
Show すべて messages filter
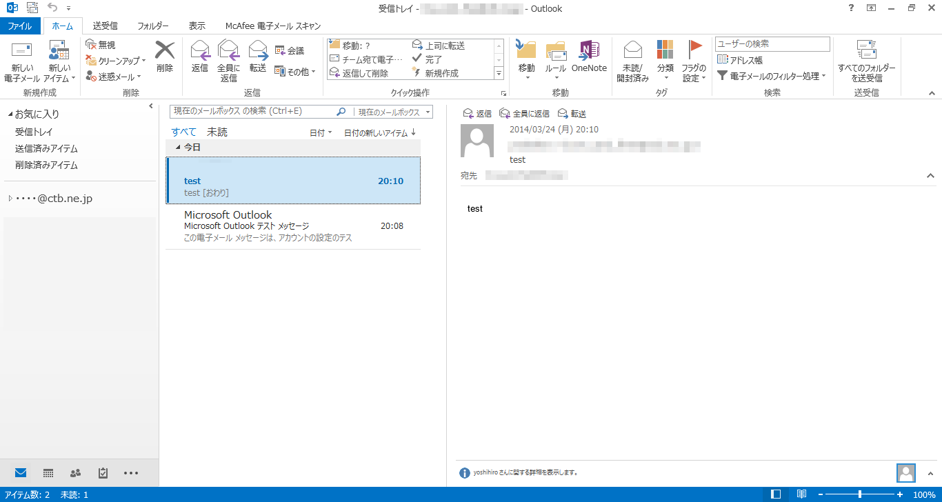184,132
